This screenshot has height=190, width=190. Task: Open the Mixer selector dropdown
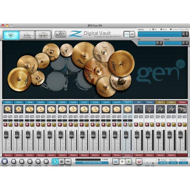coord(173,43)
